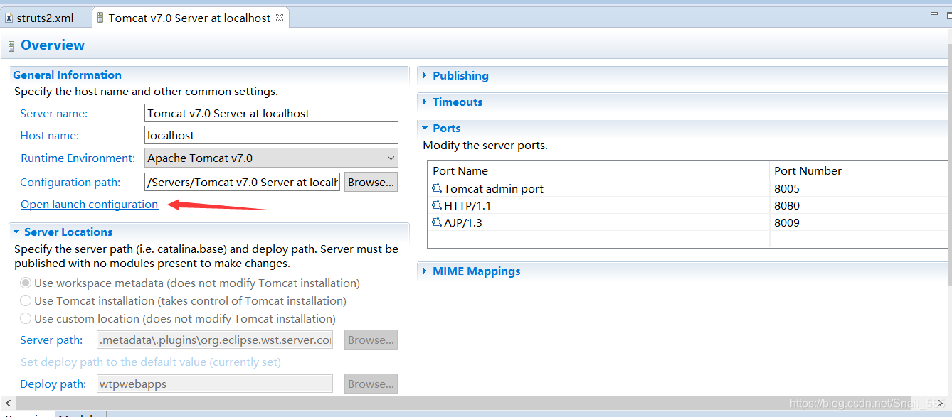
Task: Select Use custom location radio option
Action: [26, 318]
